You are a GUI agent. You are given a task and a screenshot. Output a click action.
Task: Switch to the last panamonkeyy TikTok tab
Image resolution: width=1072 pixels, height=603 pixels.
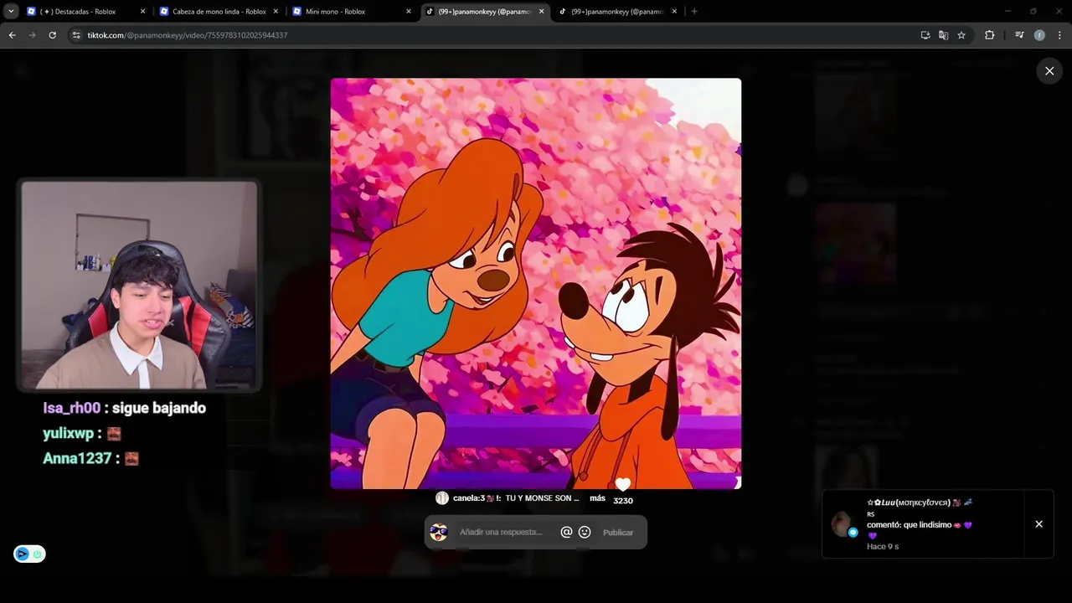618,12
